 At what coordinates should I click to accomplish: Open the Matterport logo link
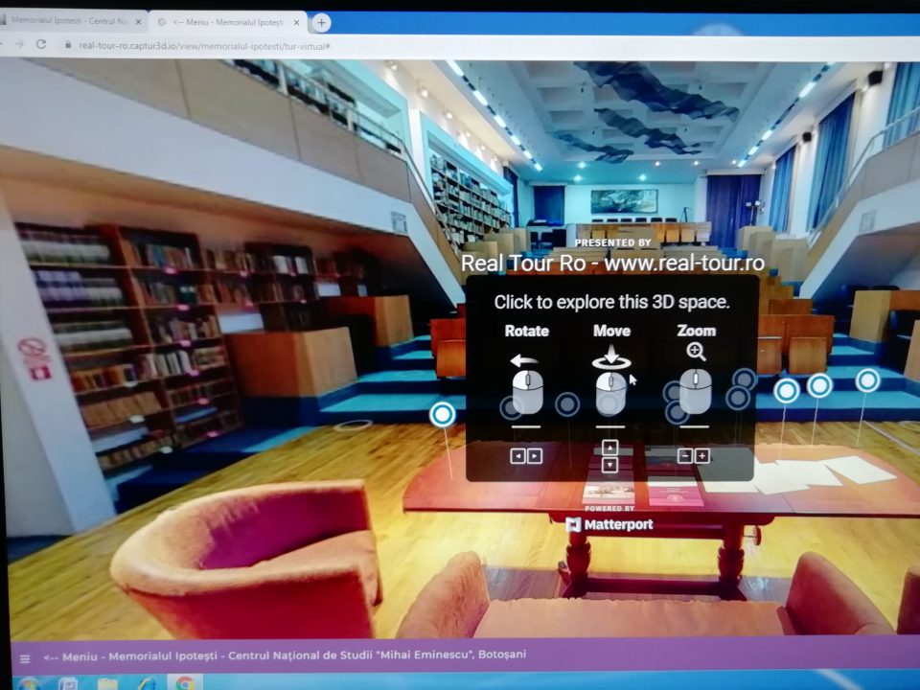pos(610,524)
